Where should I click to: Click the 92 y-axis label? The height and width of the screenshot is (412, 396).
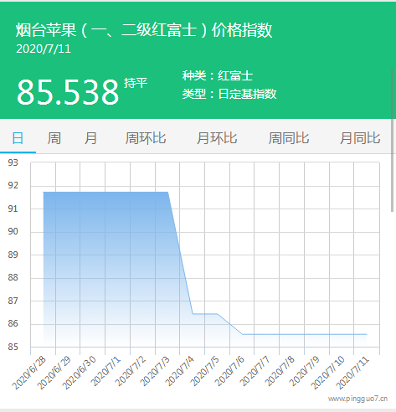(13, 185)
